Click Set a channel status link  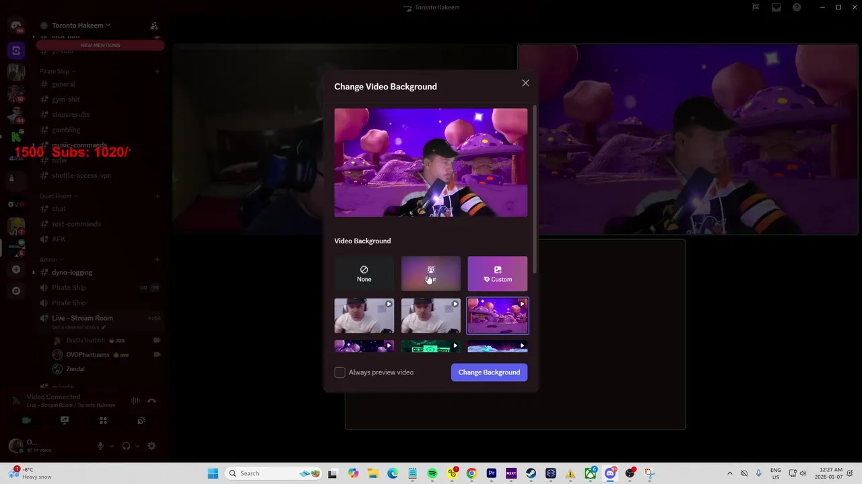[77, 327]
